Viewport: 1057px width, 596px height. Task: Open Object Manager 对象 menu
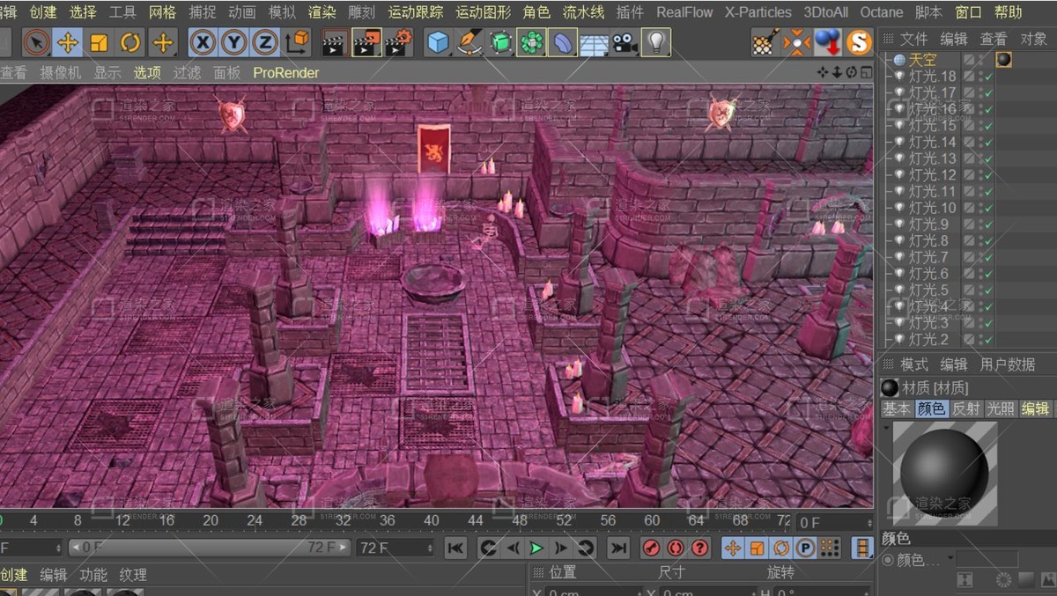tap(1034, 39)
